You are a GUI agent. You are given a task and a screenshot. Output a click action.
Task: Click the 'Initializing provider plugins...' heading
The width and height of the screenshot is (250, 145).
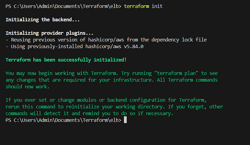point(49,33)
